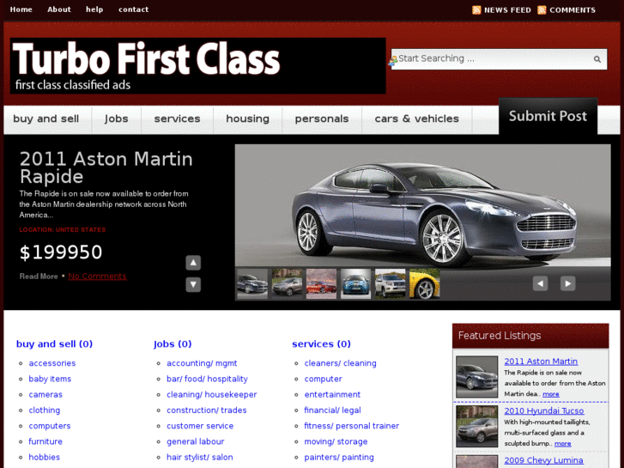Click the slider down arrow button
This screenshot has width=624, height=468.
coord(193,284)
